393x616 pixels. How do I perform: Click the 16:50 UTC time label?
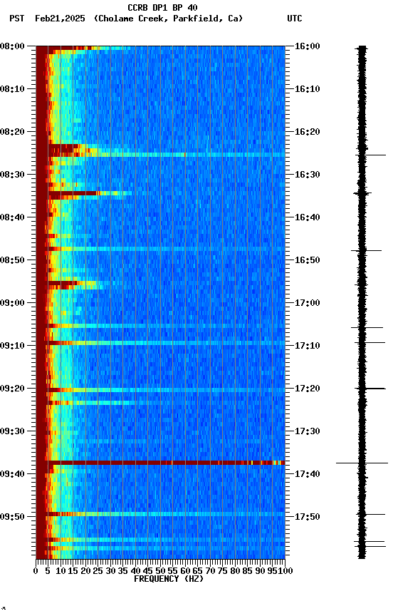pos(307,260)
